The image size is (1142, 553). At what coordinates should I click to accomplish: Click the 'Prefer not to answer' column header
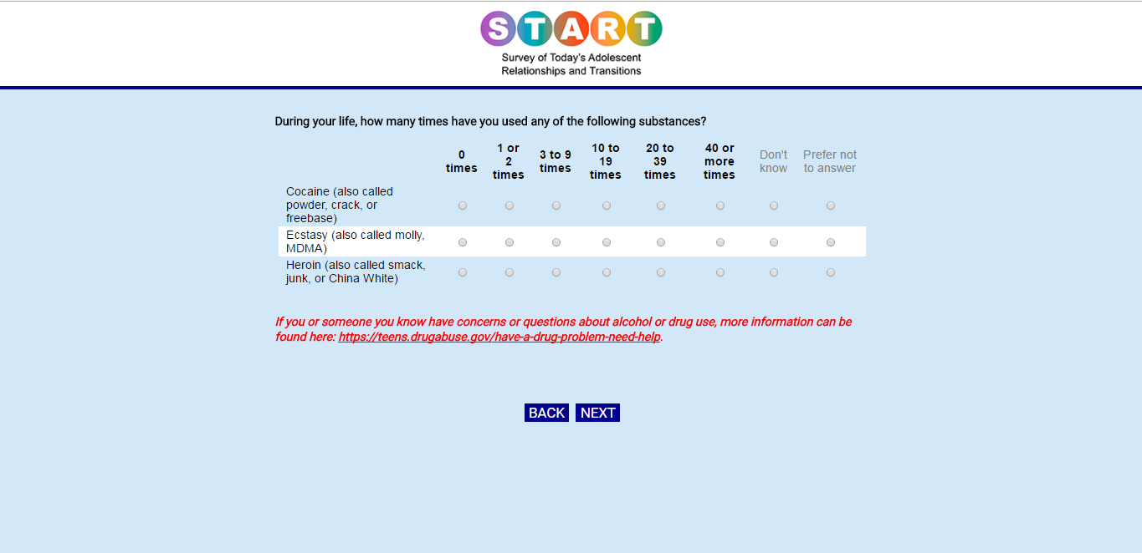pos(830,161)
